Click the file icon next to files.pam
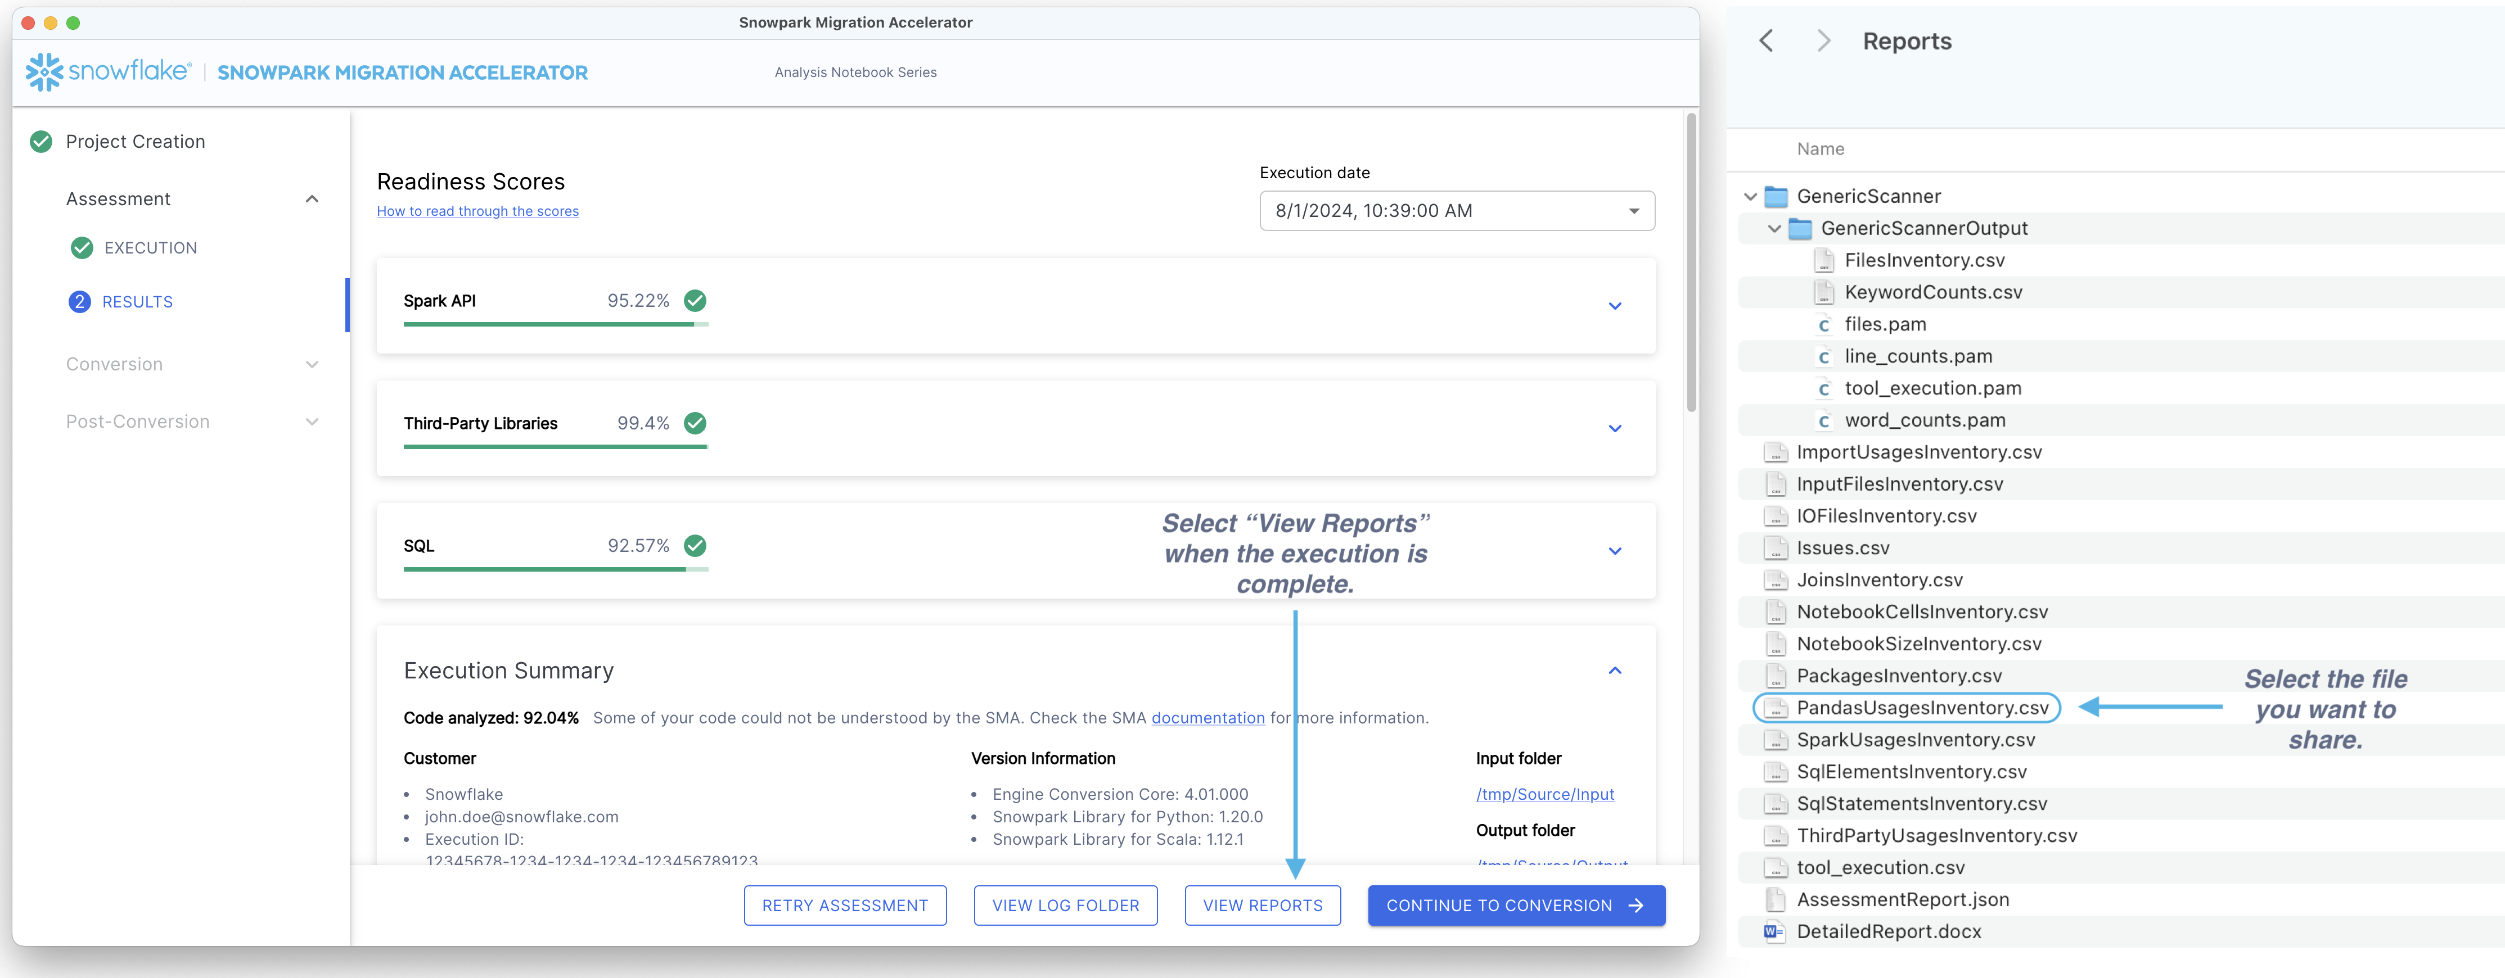2505x978 pixels. pos(1824,324)
